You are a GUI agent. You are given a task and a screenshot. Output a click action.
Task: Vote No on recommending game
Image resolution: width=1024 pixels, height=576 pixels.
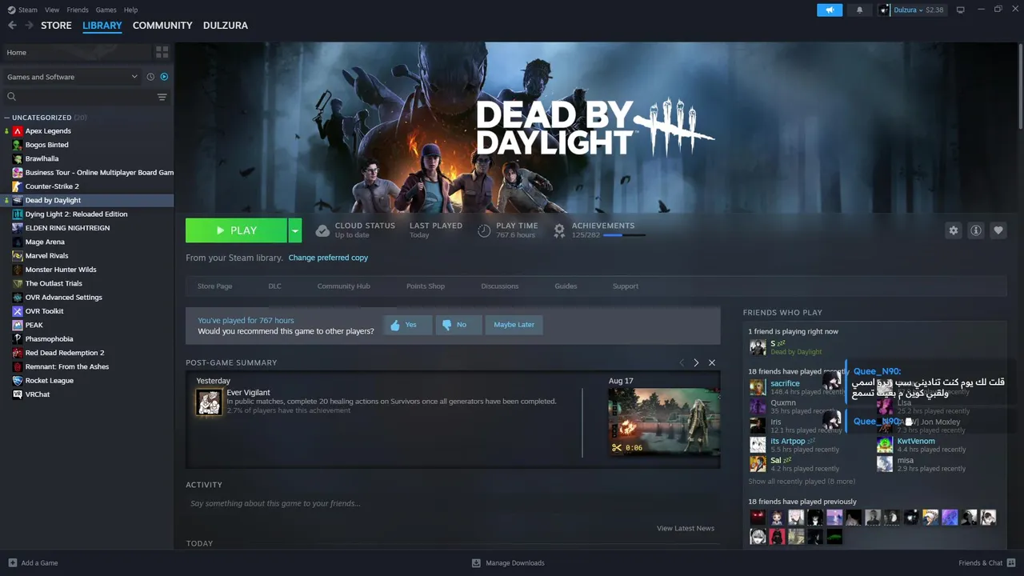point(458,325)
